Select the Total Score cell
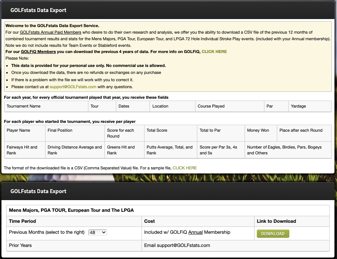 (171, 133)
